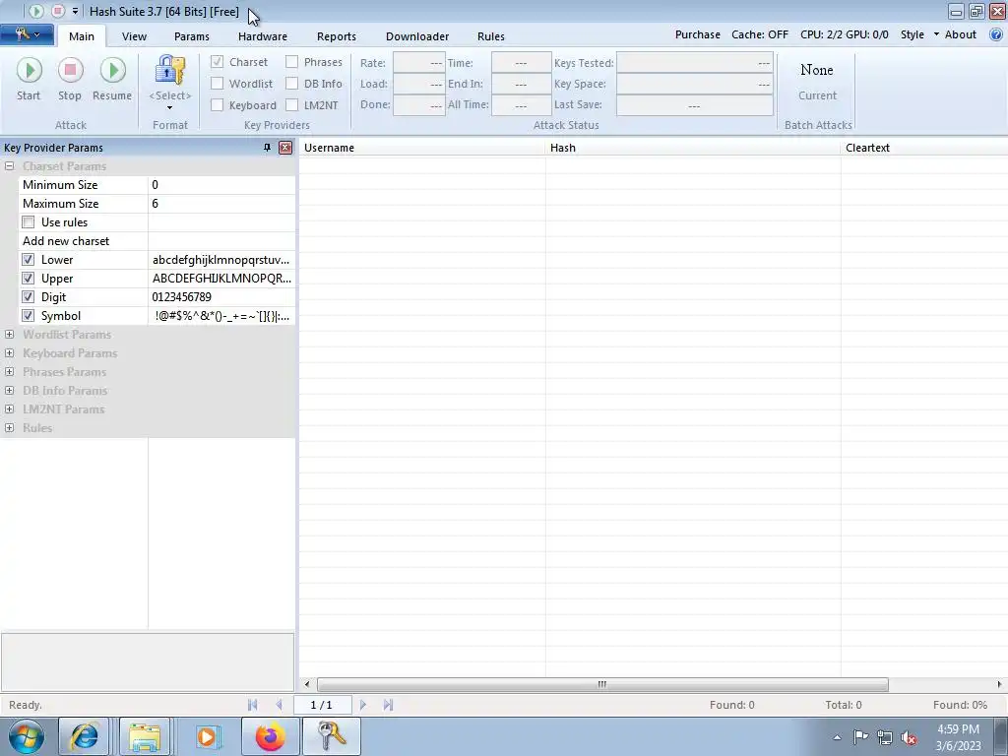
Task: Go to the first page of hashes
Action: click(253, 705)
